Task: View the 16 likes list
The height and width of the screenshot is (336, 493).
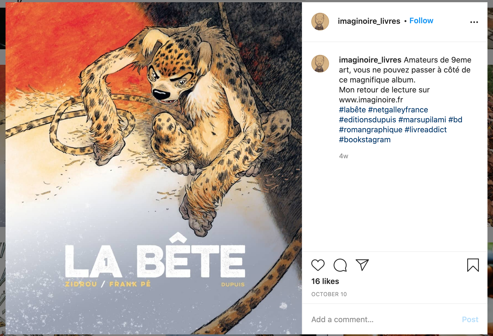Action: tap(325, 281)
